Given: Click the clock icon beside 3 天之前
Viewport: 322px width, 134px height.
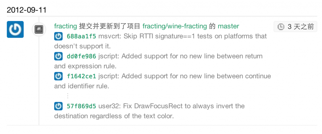Looking at the screenshot, I should (281, 27).
